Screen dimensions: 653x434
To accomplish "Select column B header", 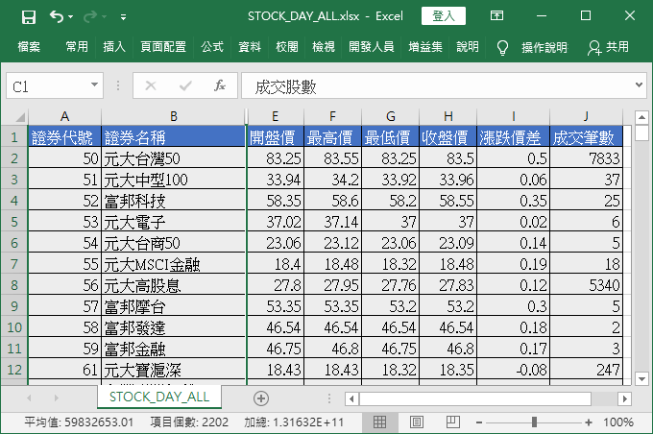I will pos(174,116).
